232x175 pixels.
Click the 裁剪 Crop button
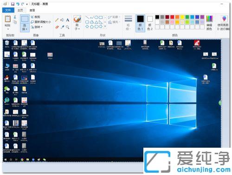[x=35, y=17]
